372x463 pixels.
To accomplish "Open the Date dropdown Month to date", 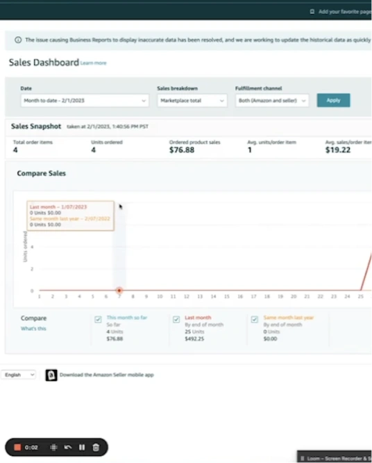I will (85, 100).
